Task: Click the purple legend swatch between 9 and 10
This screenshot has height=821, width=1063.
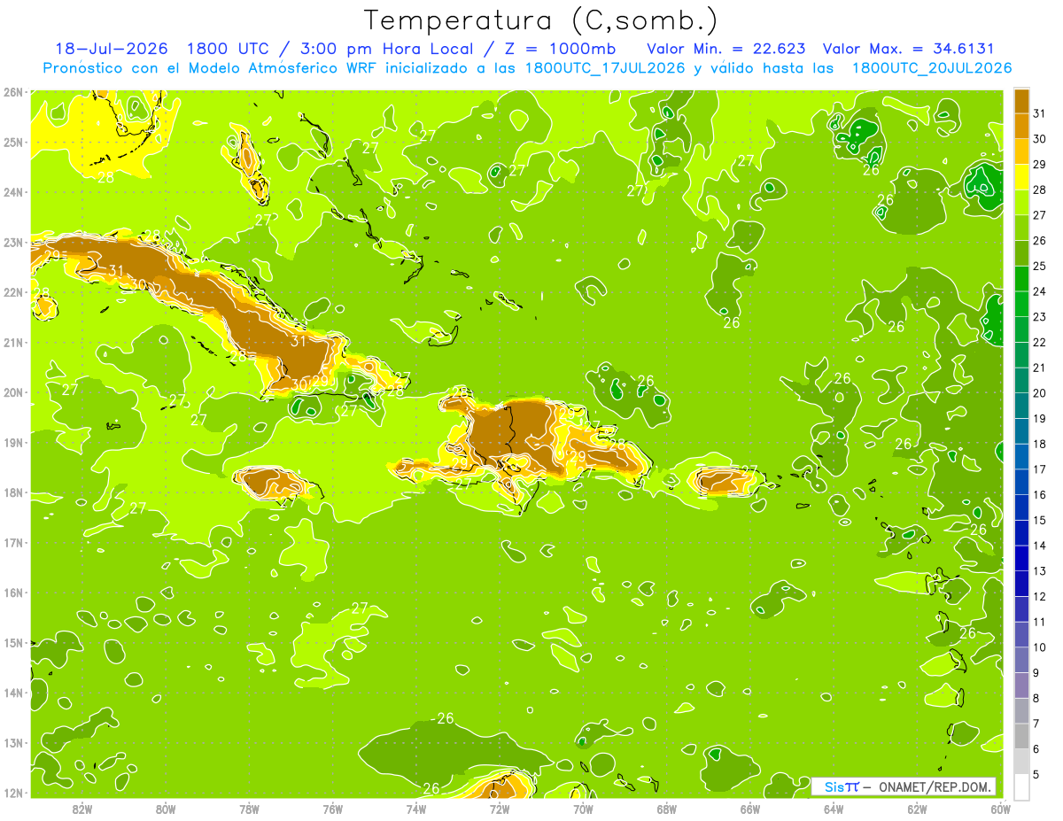Action: pos(1021,660)
